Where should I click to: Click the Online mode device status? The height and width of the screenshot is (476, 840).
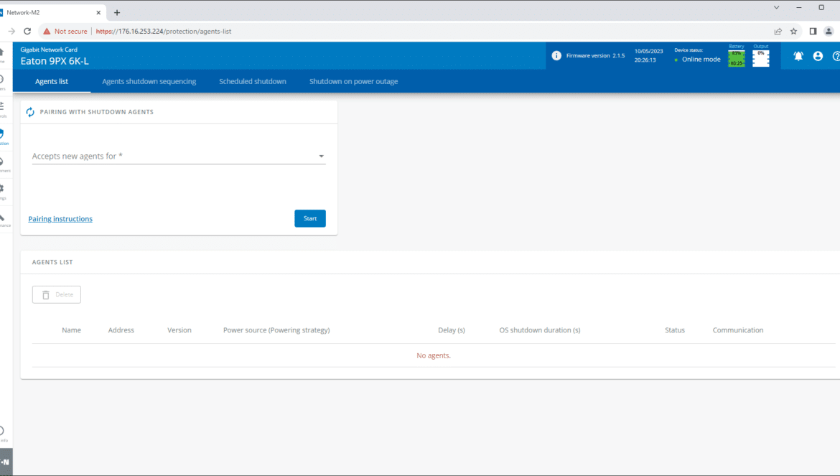point(701,60)
